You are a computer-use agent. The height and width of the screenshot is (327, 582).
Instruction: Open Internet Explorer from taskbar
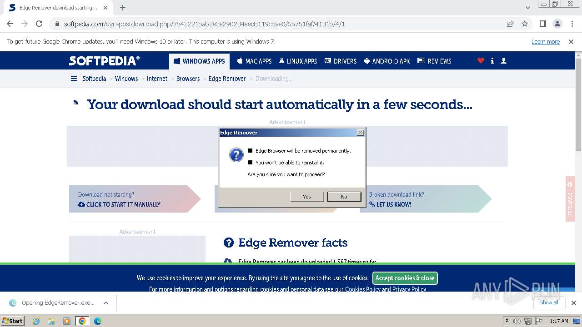[x=36, y=321]
